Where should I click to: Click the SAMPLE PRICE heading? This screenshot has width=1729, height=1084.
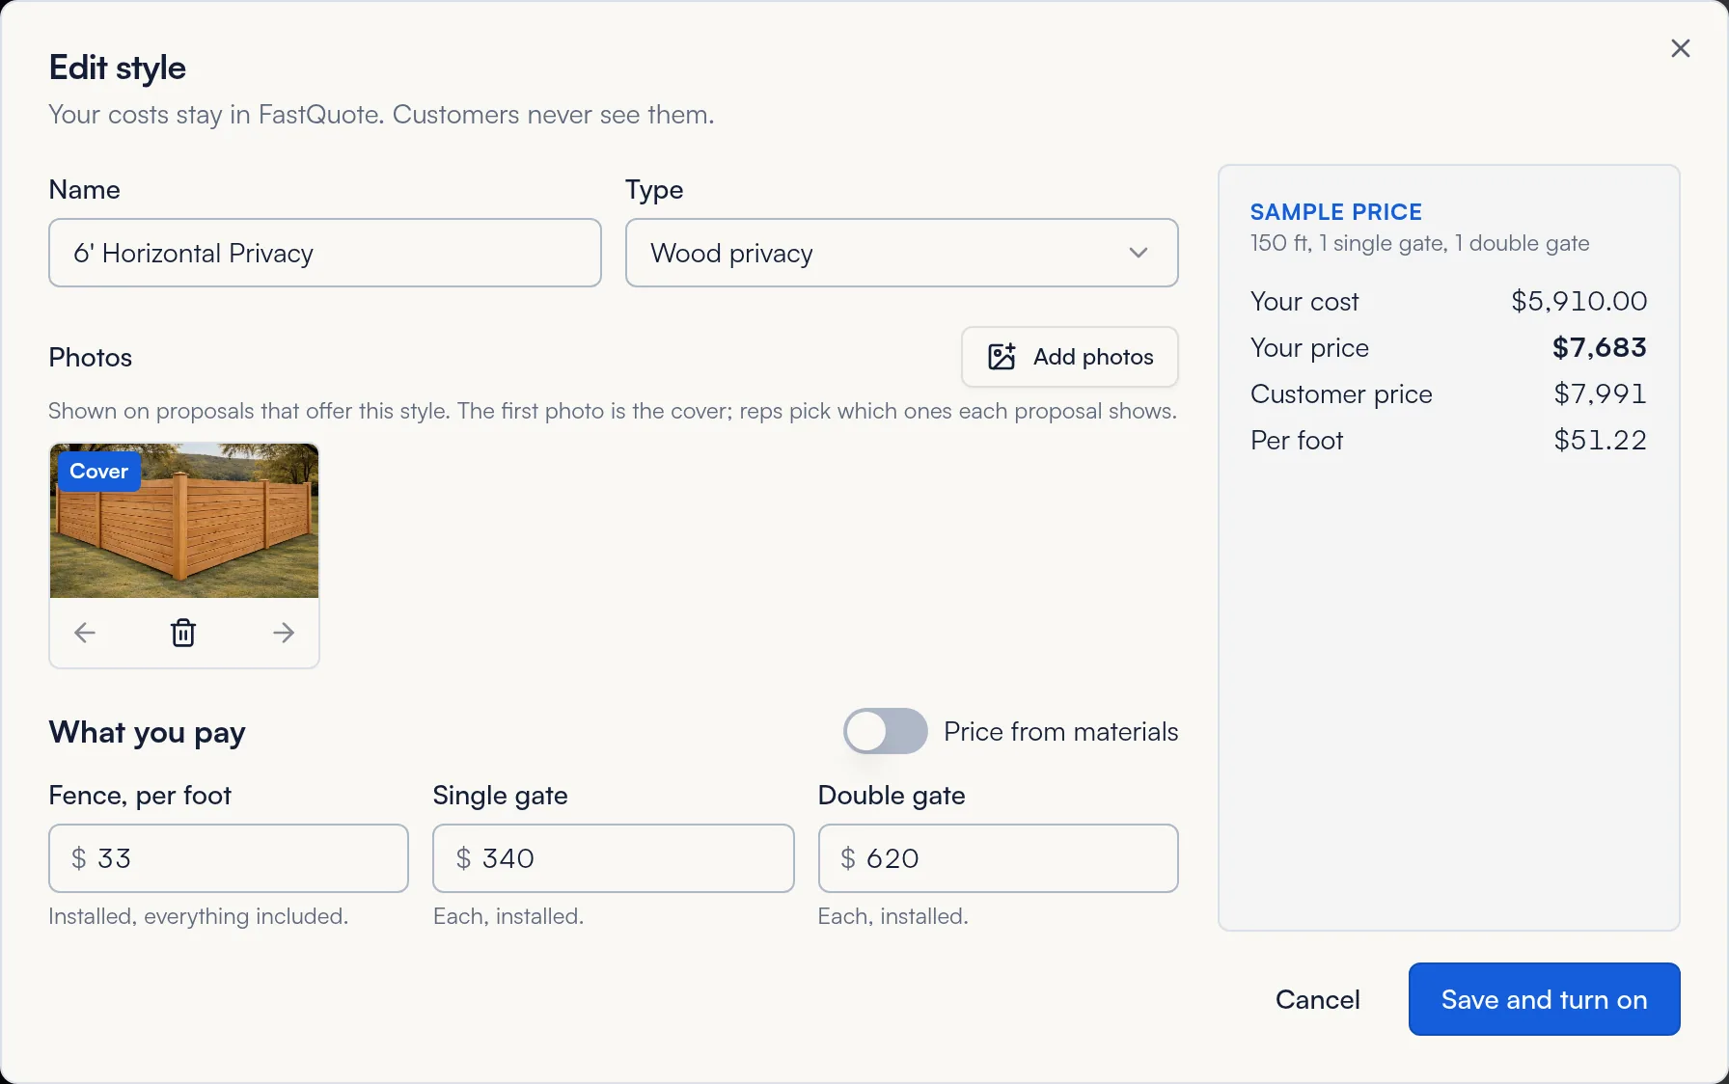coord(1336,212)
